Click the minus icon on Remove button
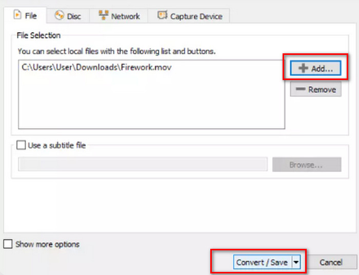The image size is (359, 275). tap(301, 89)
